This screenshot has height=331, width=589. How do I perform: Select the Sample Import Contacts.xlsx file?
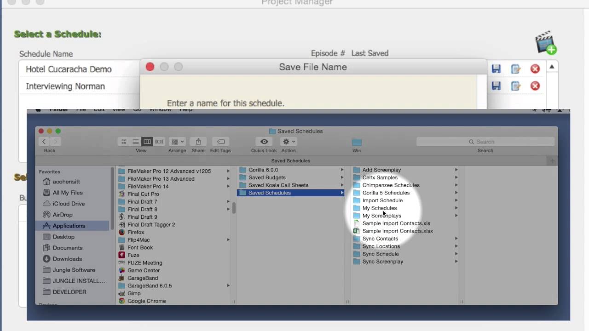tap(398, 231)
